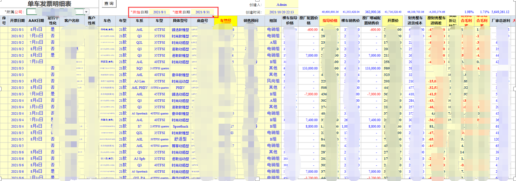The width and height of the screenshot is (516, 181).
Task: Select the 风尚组 cell in 组别
Action: [x=273, y=81]
